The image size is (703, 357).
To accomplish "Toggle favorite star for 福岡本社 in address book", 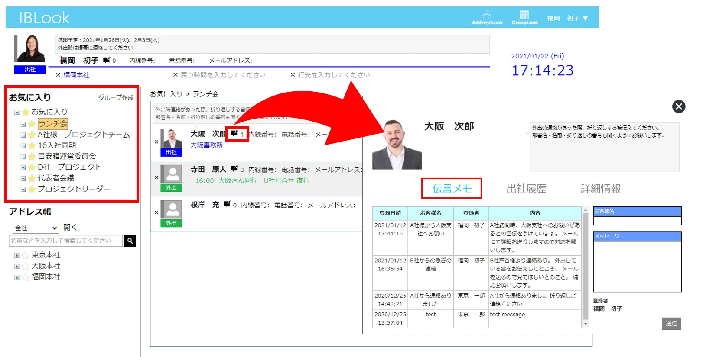I will point(25,277).
